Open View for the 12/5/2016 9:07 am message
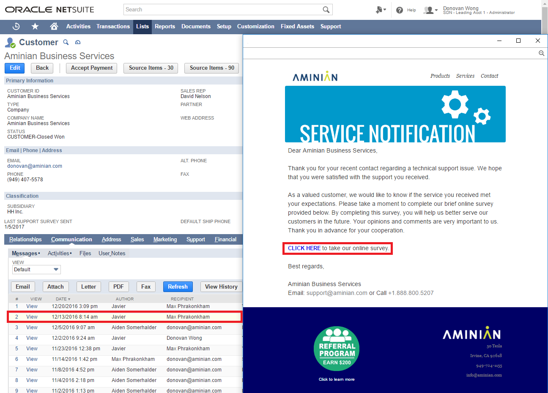 32,327
